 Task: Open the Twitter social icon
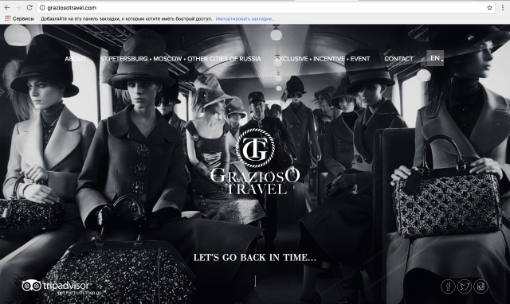(465, 286)
